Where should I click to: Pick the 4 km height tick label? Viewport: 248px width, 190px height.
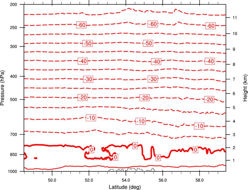pyautogui.click(x=234, y=121)
